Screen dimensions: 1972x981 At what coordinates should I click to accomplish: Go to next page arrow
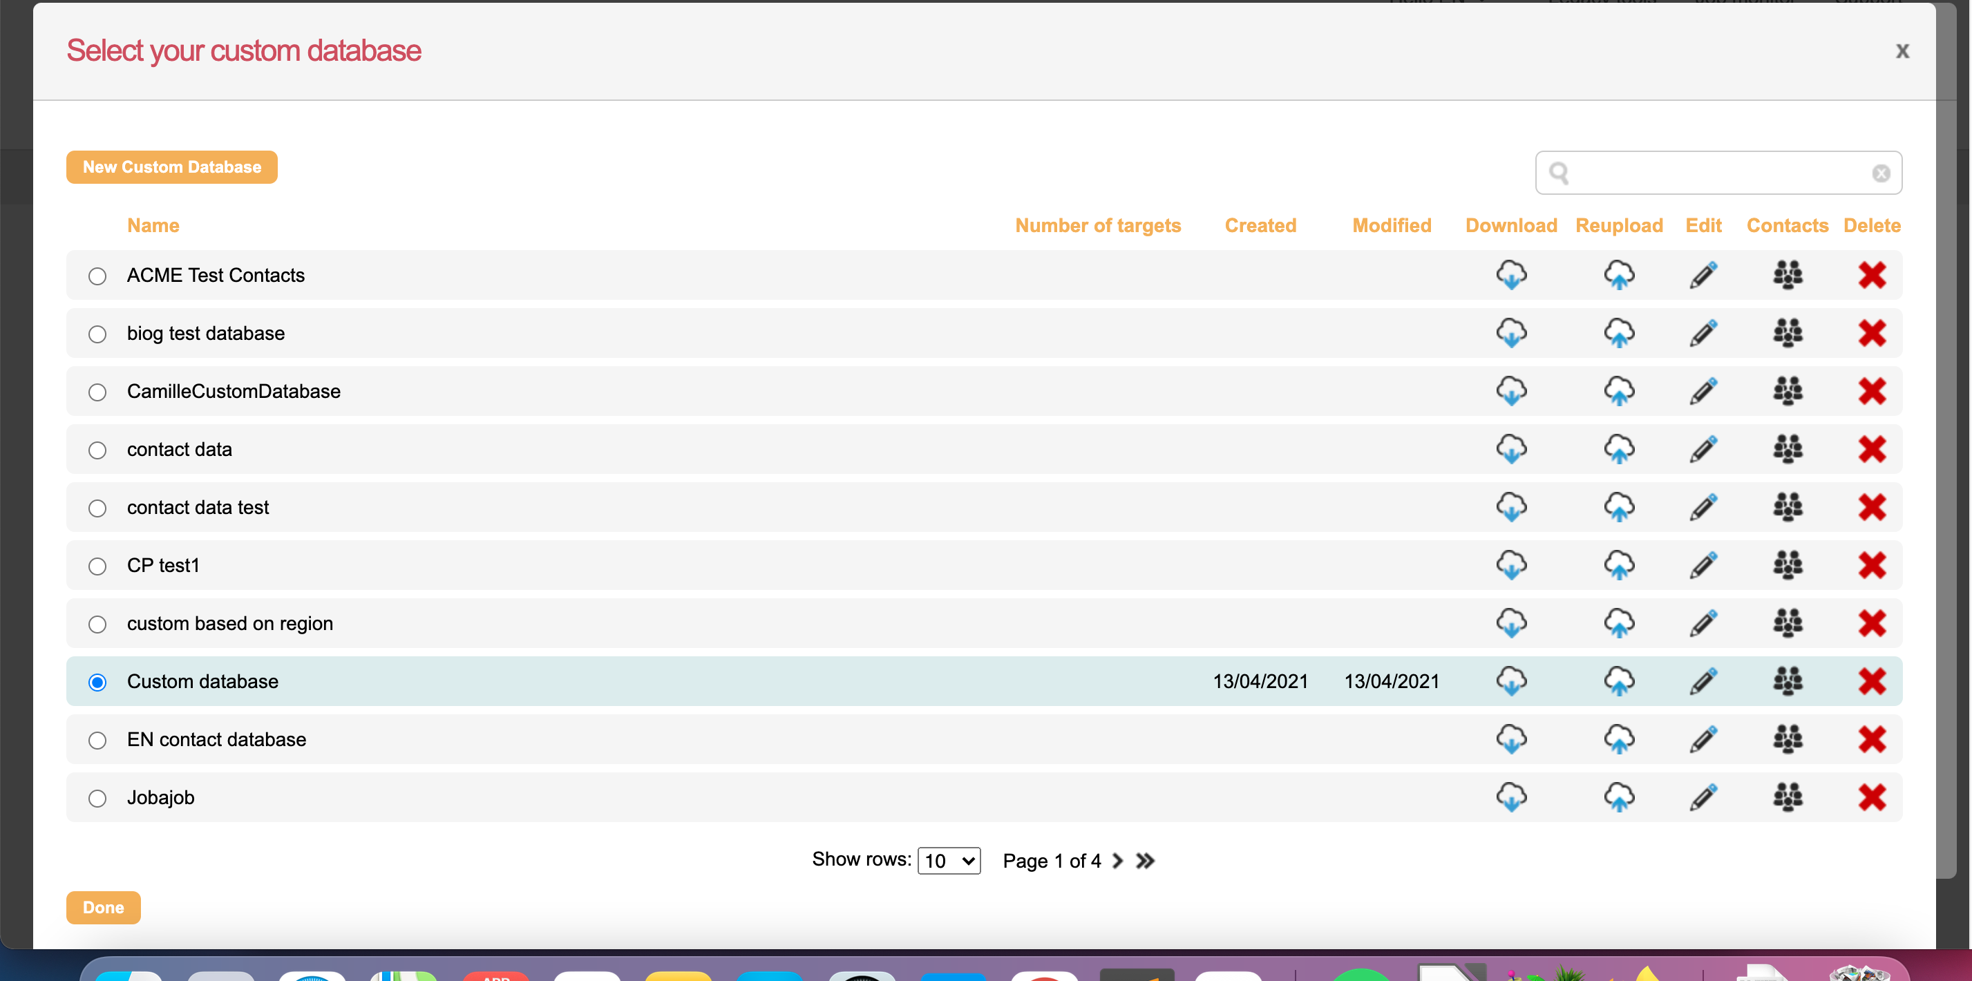tap(1118, 861)
